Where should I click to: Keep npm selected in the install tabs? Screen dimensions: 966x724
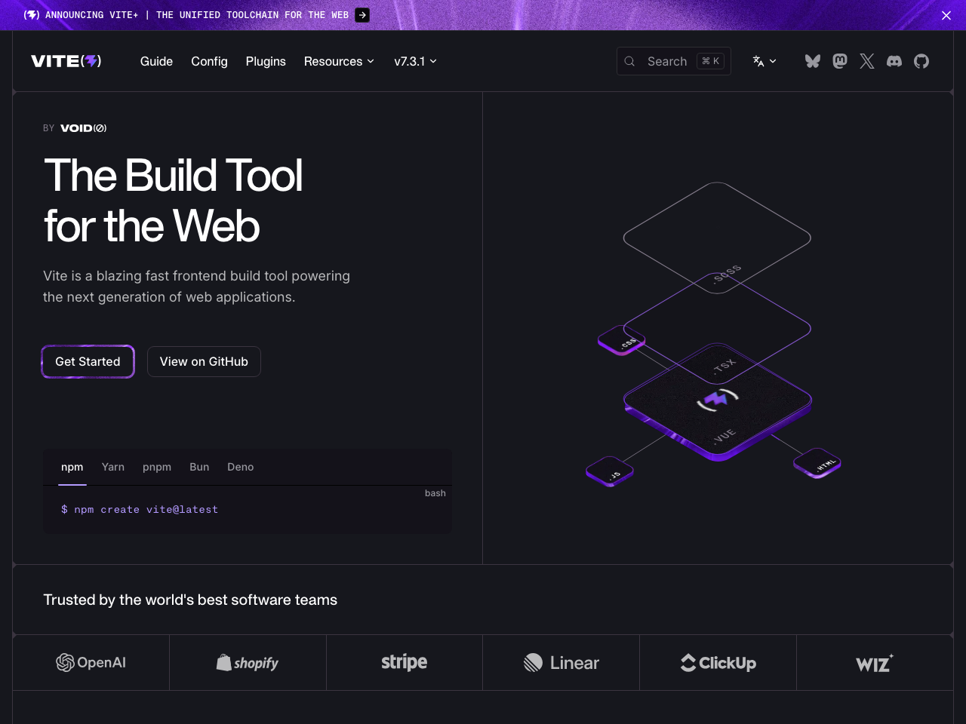pos(72,467)
